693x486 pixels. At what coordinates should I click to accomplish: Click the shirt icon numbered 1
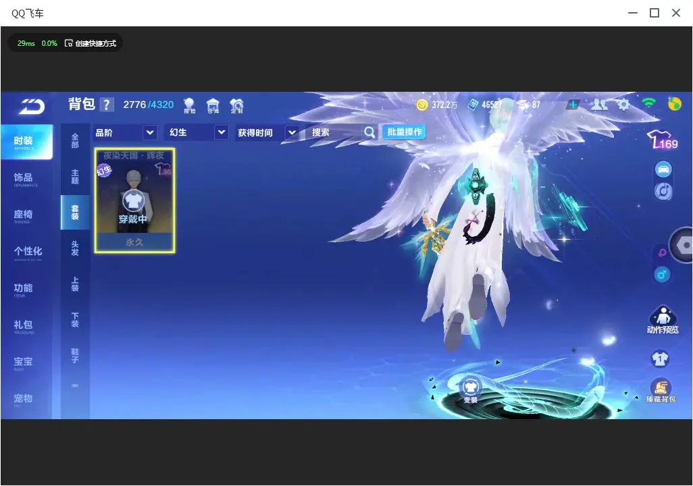(661, 358)
